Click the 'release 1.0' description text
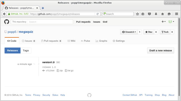The image size is (181, 101). tap(49, 67)
